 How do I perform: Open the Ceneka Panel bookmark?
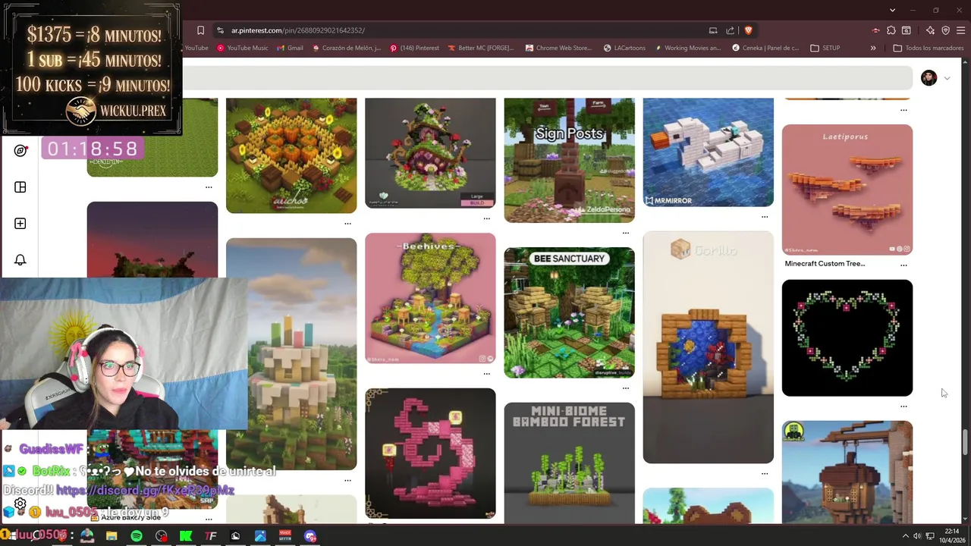point(765,48)
